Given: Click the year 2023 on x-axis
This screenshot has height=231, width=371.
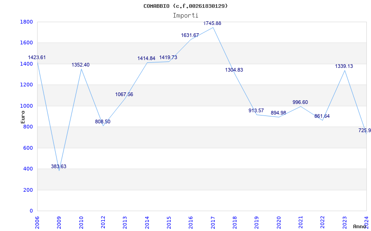Looking at the screenshot, I should click(x=345, y=223).
